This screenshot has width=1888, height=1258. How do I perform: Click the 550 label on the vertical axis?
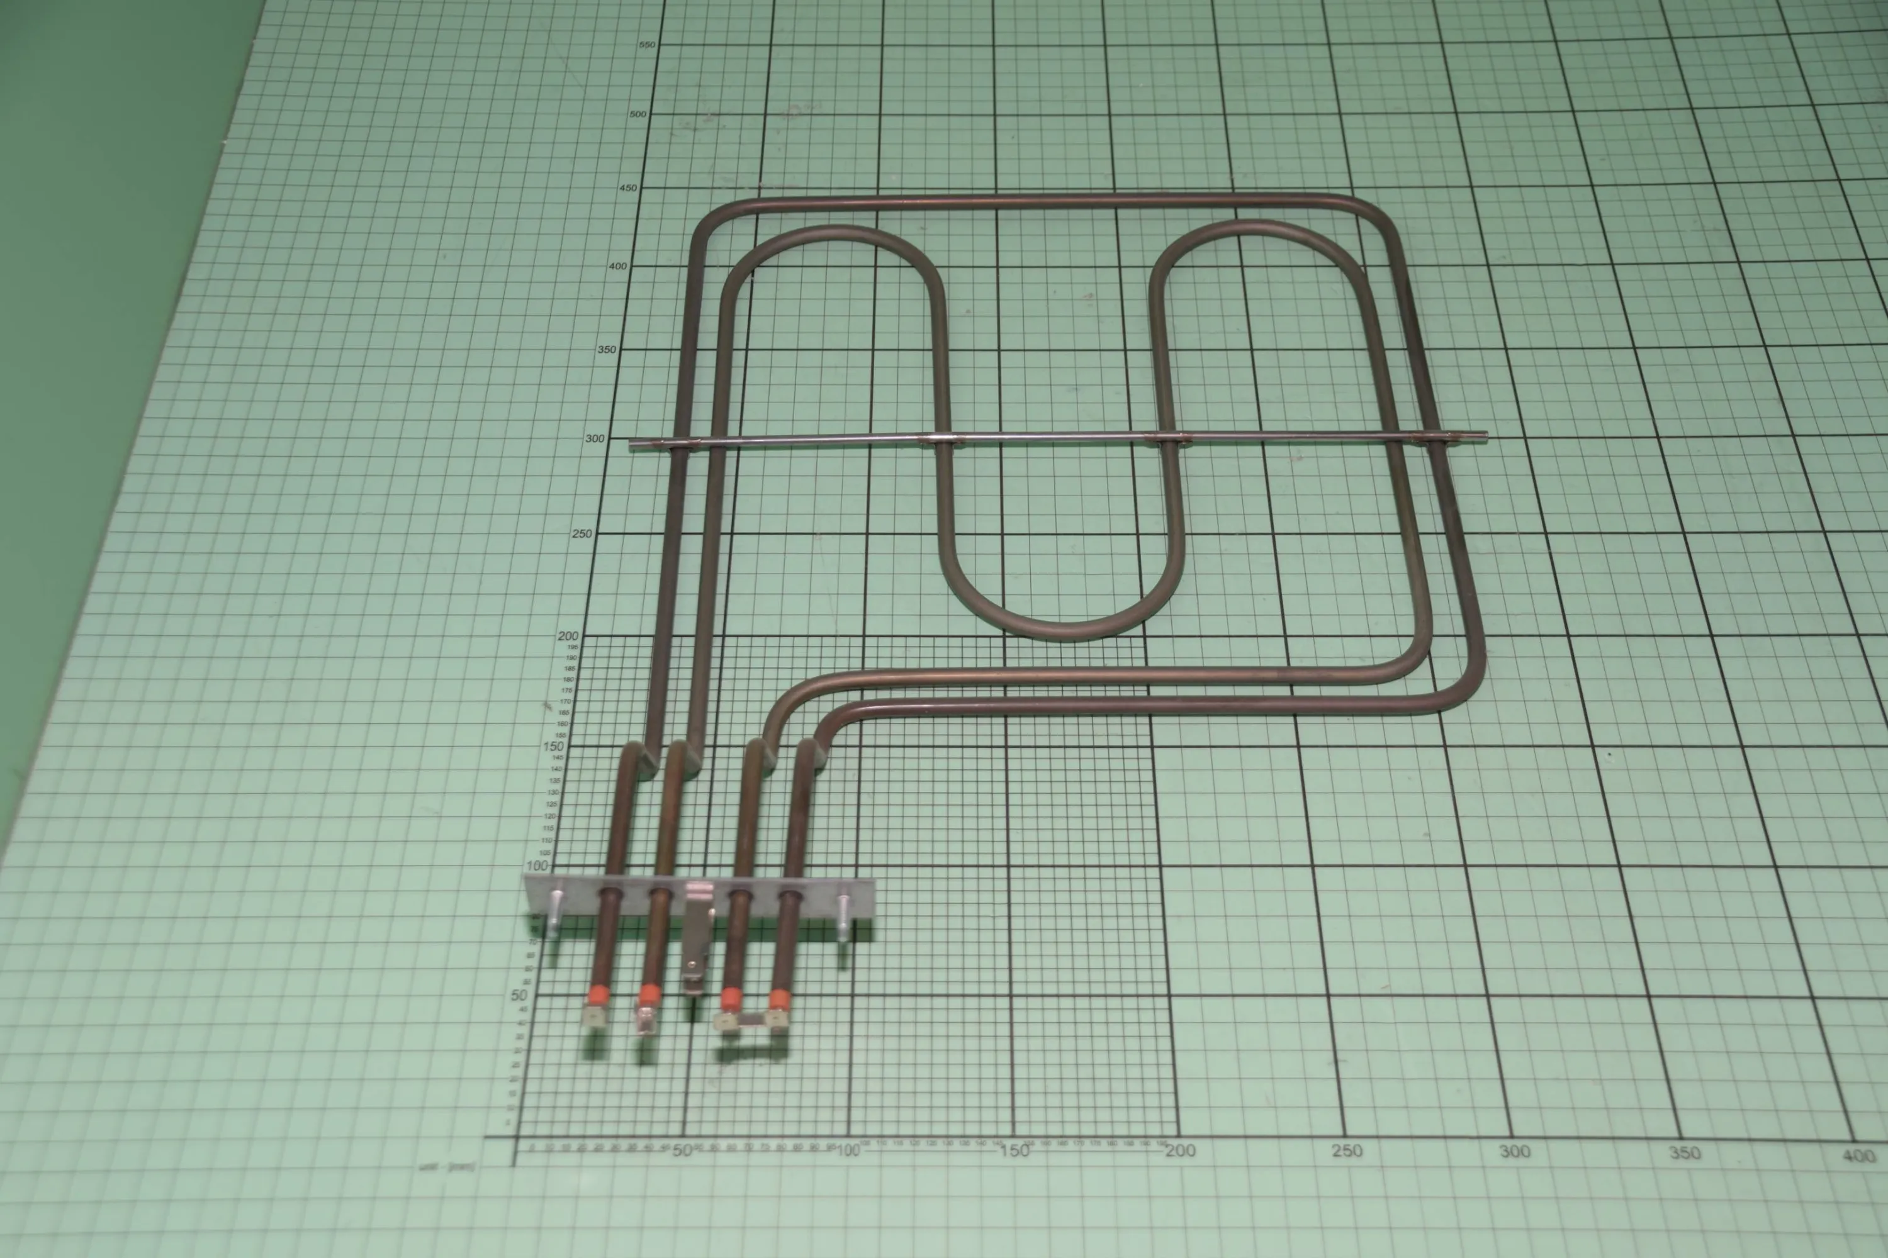(646, 45)
